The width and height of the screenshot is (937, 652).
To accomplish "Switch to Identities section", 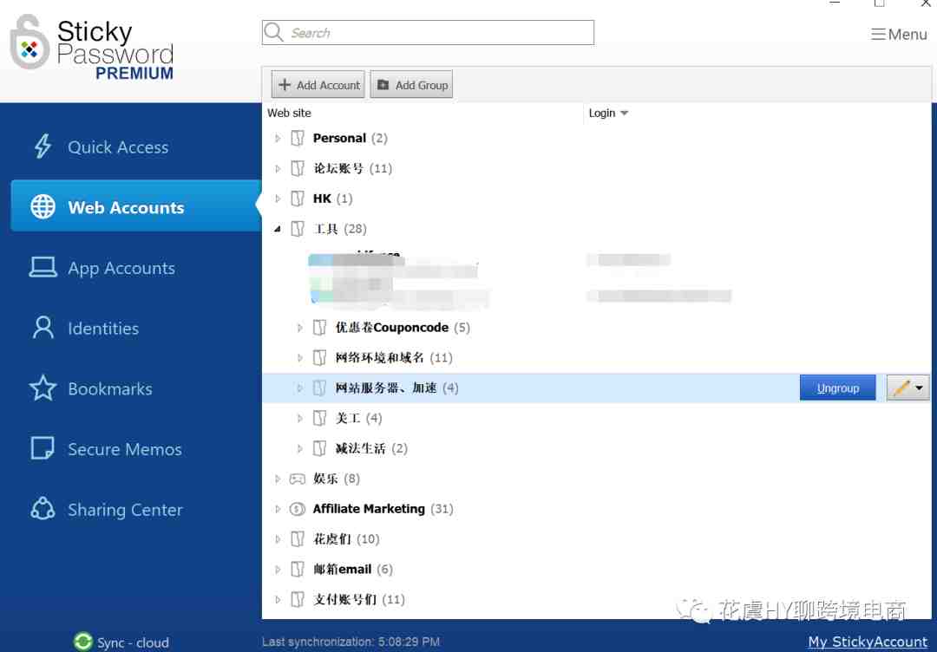I will coord(103,328).
